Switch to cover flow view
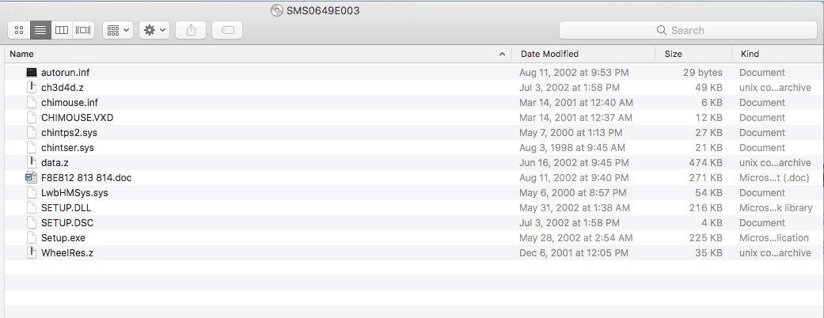 point(83,30)
